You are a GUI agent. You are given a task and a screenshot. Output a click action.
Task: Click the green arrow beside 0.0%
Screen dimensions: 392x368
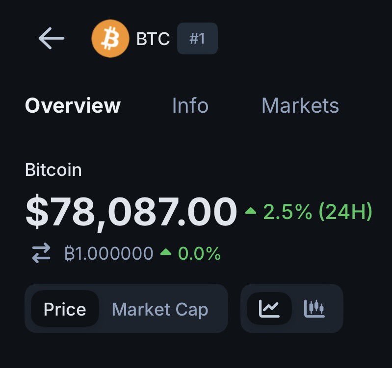[x=166, y=252]
